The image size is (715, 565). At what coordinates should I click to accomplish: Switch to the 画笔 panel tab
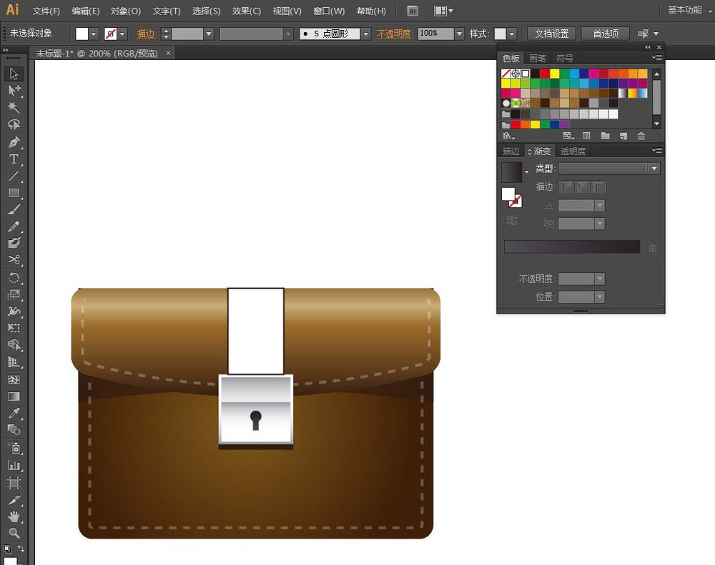(x=538, y=59)
